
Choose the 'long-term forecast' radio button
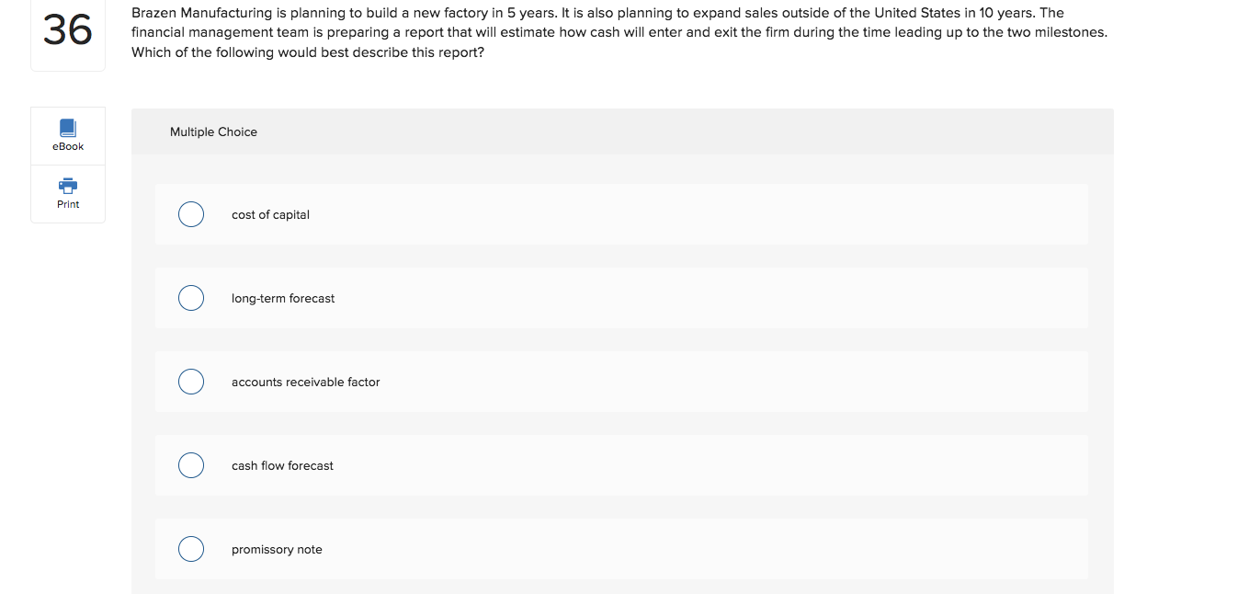190,297
